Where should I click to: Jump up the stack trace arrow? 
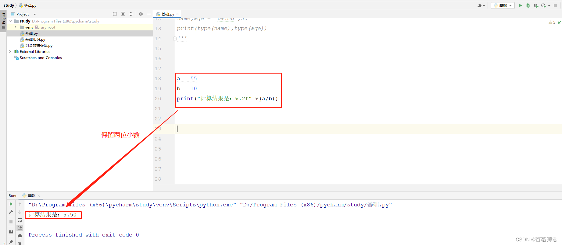[x=20, y=204]
